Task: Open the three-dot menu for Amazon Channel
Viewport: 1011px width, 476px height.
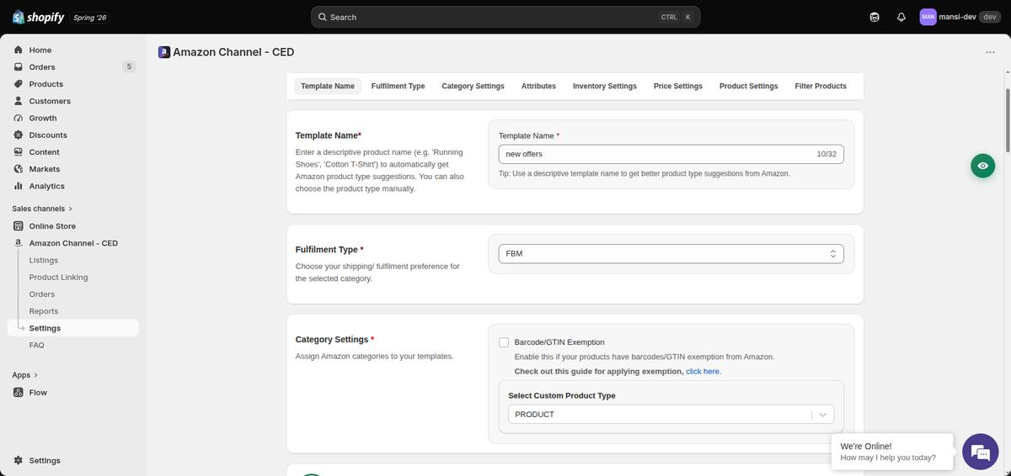Action: [990, 52]
